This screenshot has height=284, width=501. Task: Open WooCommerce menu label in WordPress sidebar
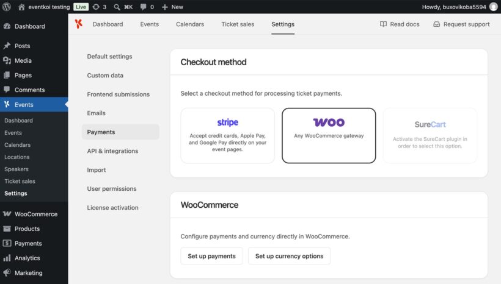(36, 214)
